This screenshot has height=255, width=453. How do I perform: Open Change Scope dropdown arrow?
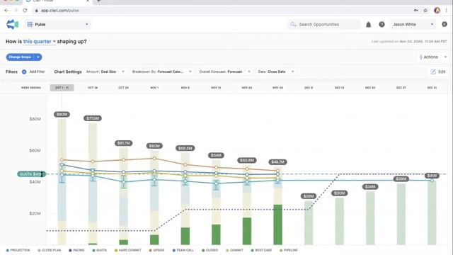click(x=38, y=57)
